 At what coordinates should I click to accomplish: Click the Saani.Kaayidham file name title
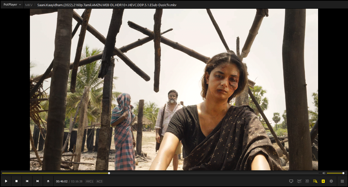[107, 5]
